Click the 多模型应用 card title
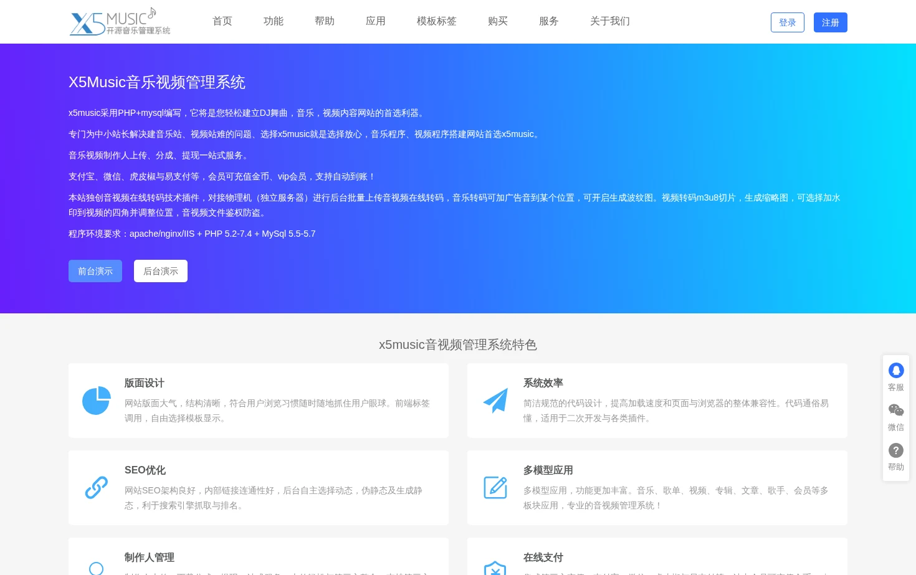 point(548,470)
